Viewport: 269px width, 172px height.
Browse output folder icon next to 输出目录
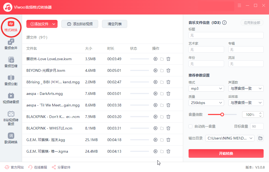point(260,138)
